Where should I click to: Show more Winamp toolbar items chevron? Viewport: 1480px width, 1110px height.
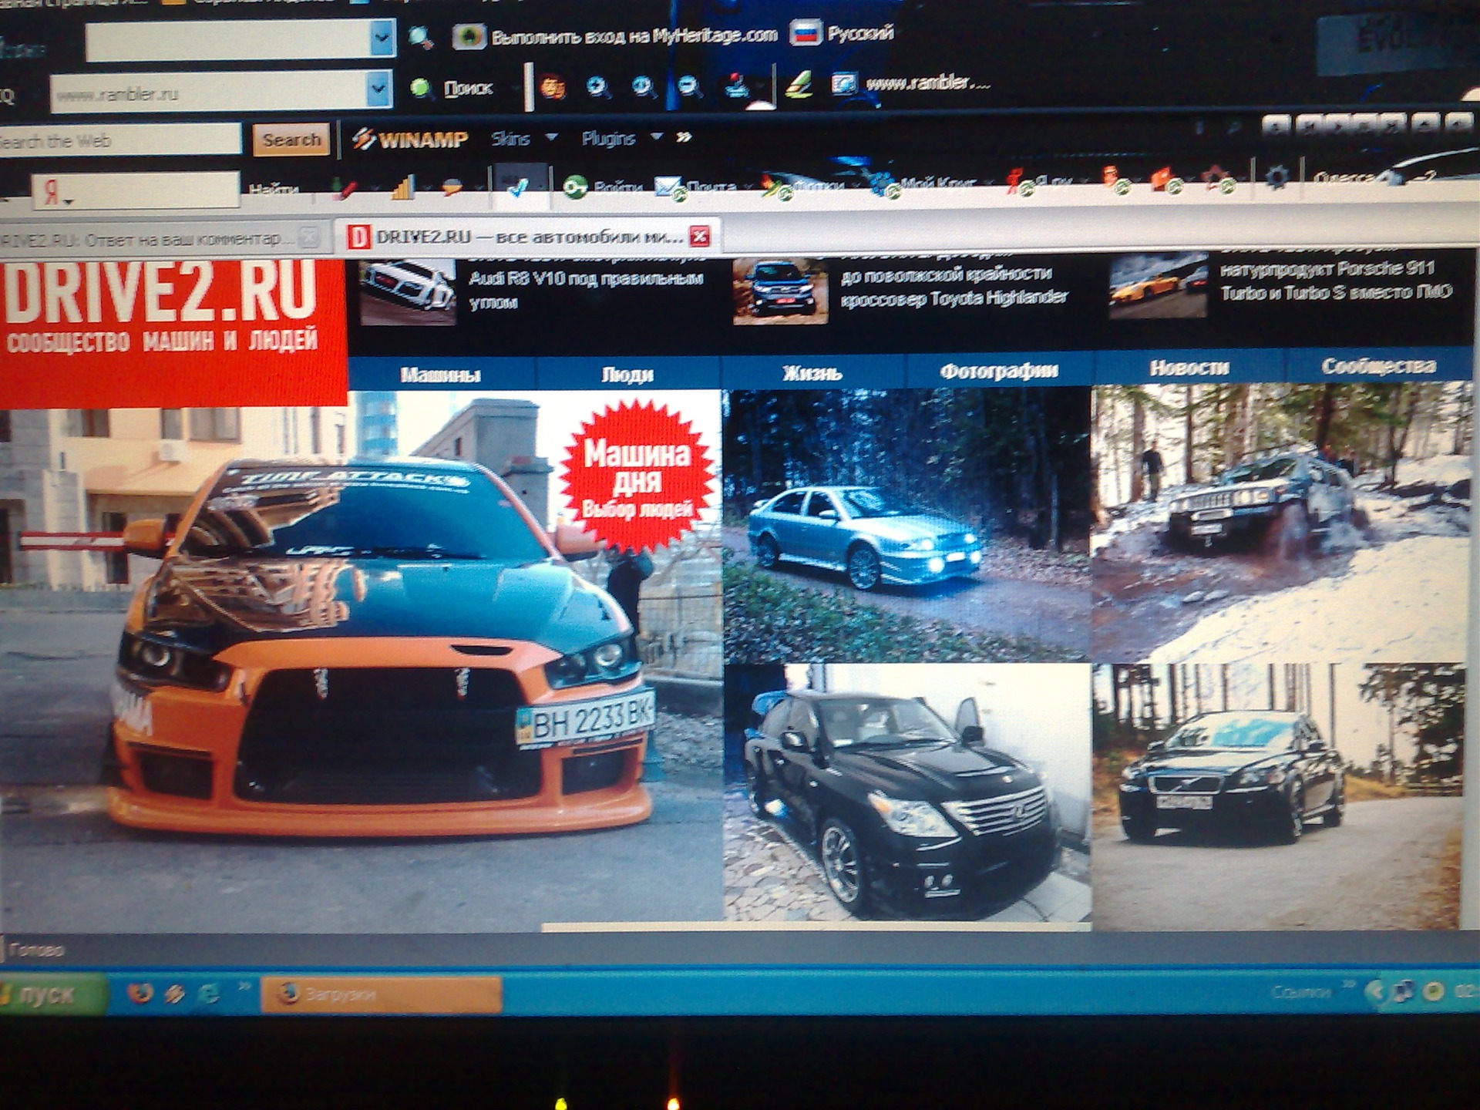click(x=684, y=137)
